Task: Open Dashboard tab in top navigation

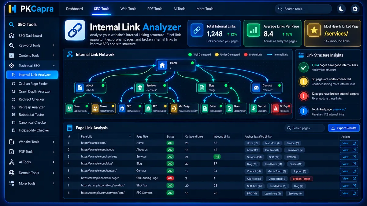Action: [x=74, y=9]
